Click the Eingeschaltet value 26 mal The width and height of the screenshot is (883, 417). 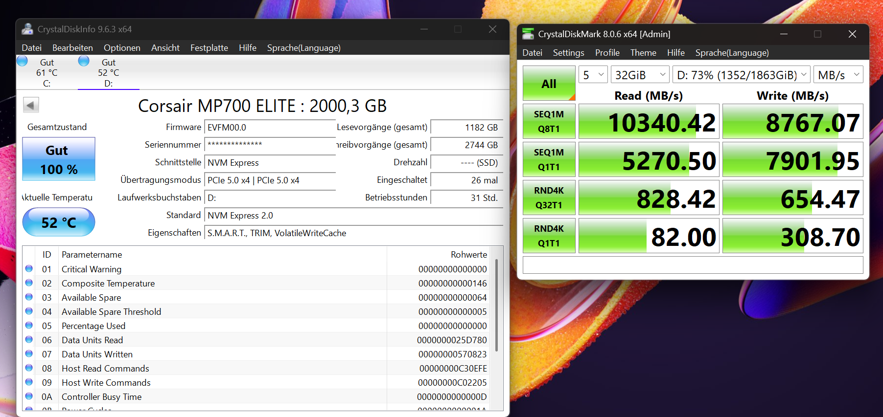[467, 180]
